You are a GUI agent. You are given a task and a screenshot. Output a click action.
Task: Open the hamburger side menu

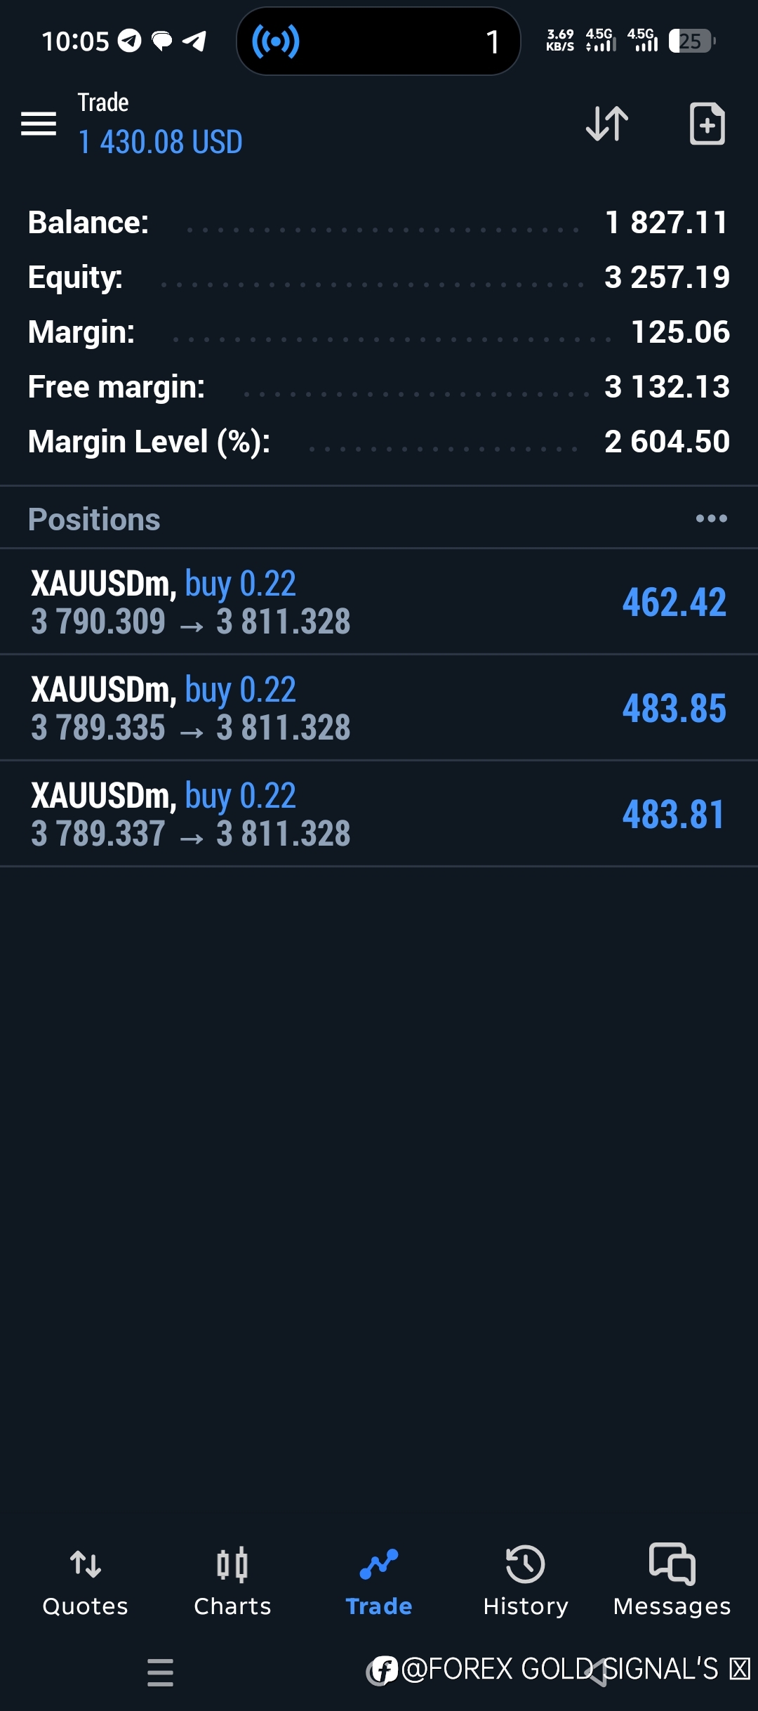[39, 124]
